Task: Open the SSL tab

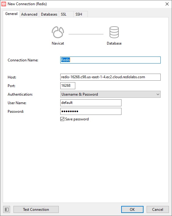Action: pos(66,14)
